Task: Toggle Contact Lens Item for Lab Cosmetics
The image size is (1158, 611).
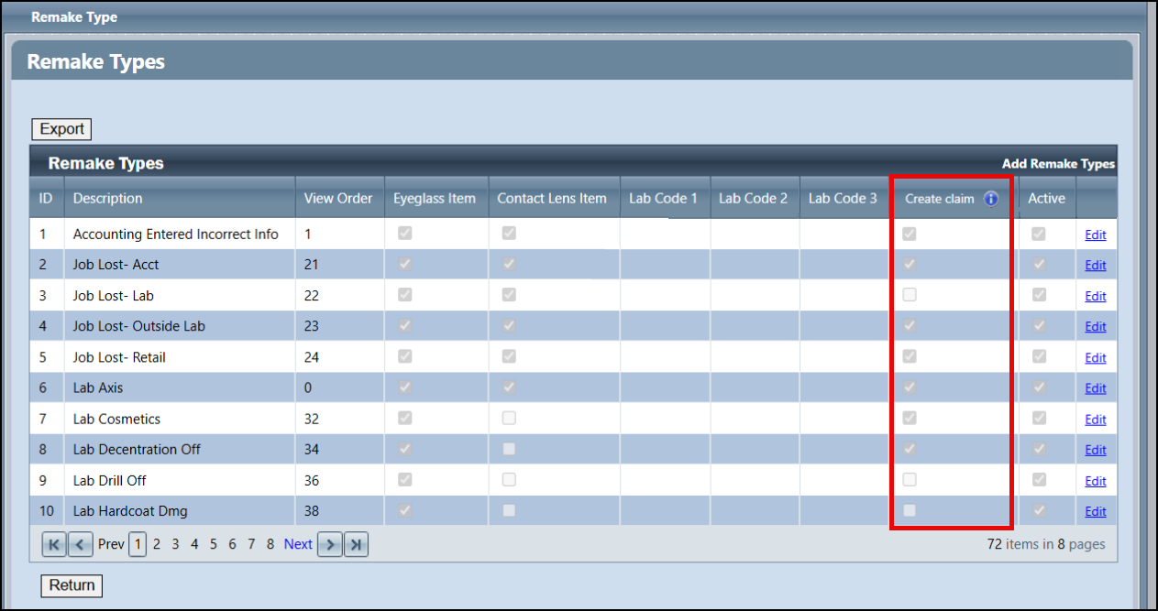Action: (509, 419)
